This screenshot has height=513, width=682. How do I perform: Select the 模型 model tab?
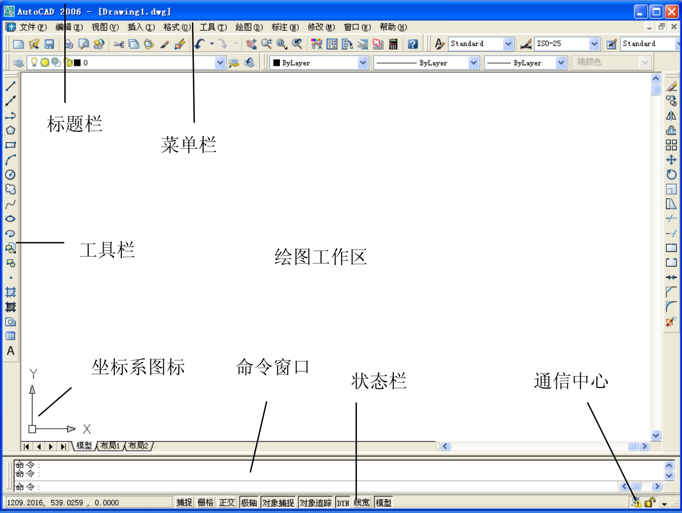84,446
